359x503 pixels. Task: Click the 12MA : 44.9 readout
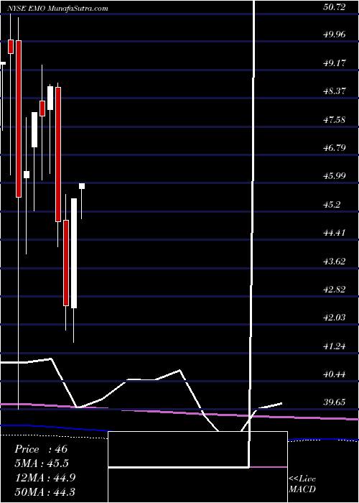(45, 478)
